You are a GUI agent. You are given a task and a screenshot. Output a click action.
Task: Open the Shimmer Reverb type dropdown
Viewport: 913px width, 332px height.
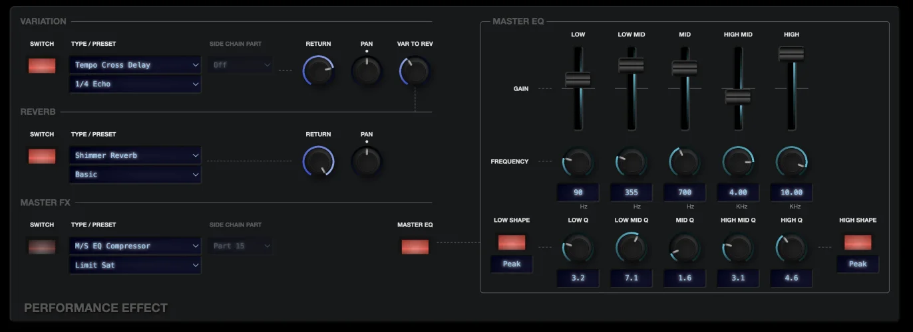[x=135, y=155]
